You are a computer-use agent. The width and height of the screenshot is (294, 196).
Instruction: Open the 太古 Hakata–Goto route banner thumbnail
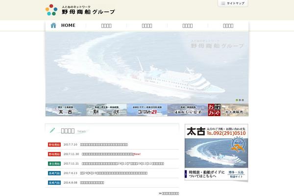pos(66,110)
